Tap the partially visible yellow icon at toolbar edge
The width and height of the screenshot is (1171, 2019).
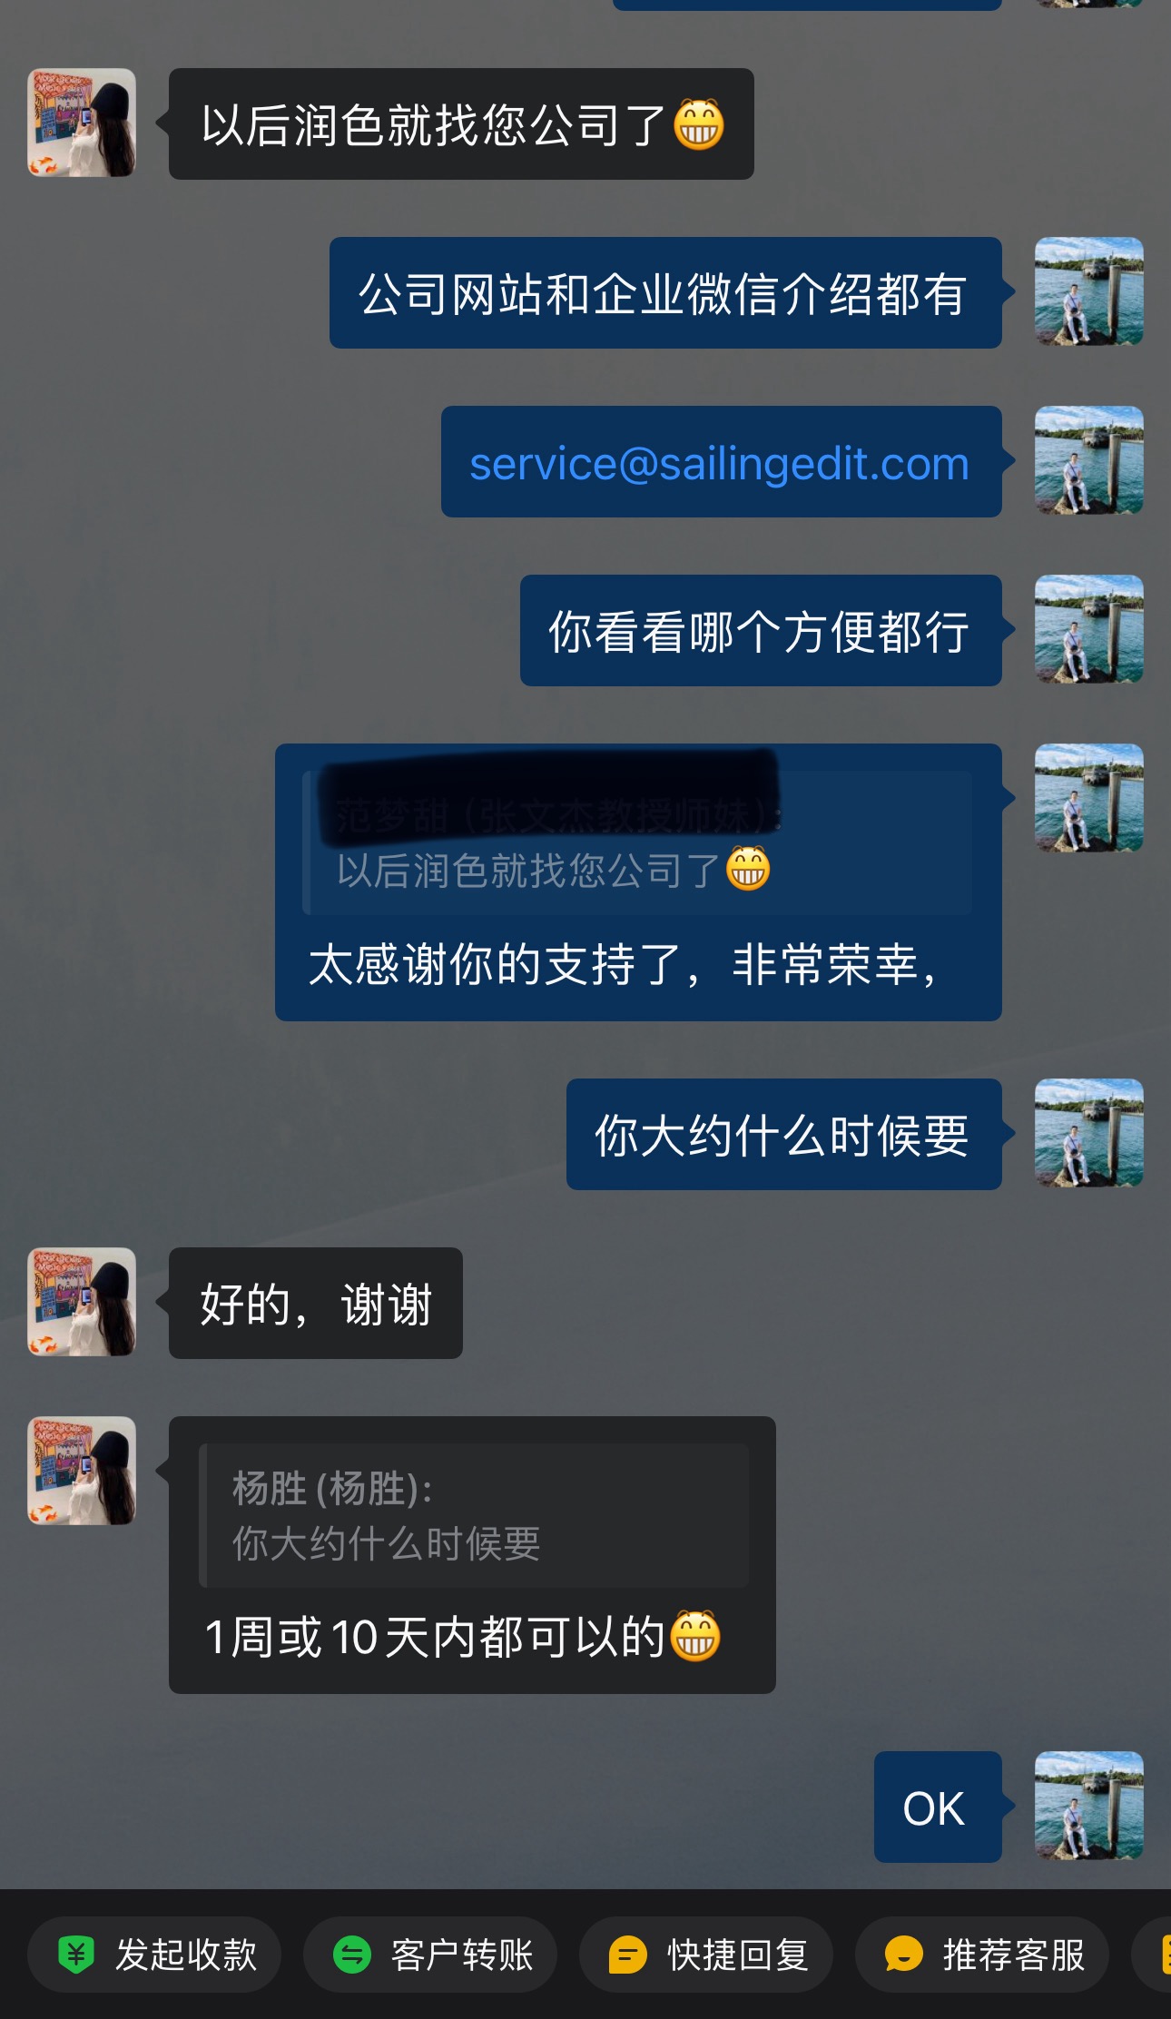pyautogui.click(x=1159, y=1955)
